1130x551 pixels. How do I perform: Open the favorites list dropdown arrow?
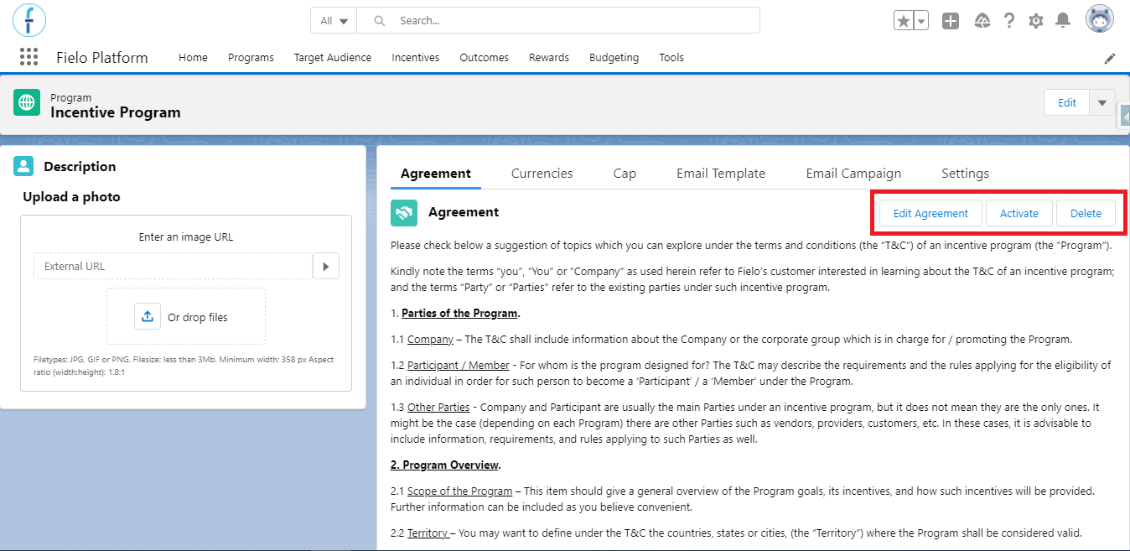[x=920, y=21]
